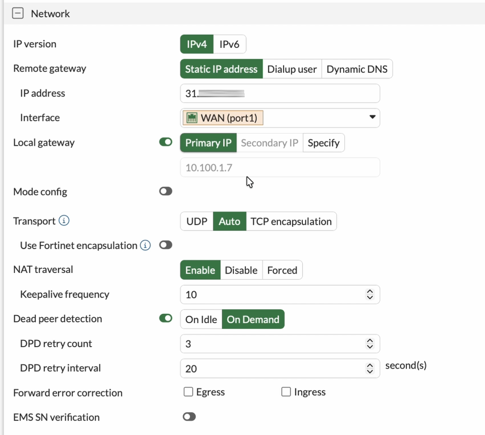Screen dimensions: 485x435
Task: Select Dynamic DNS gateway option
Action: pos(357,69)
